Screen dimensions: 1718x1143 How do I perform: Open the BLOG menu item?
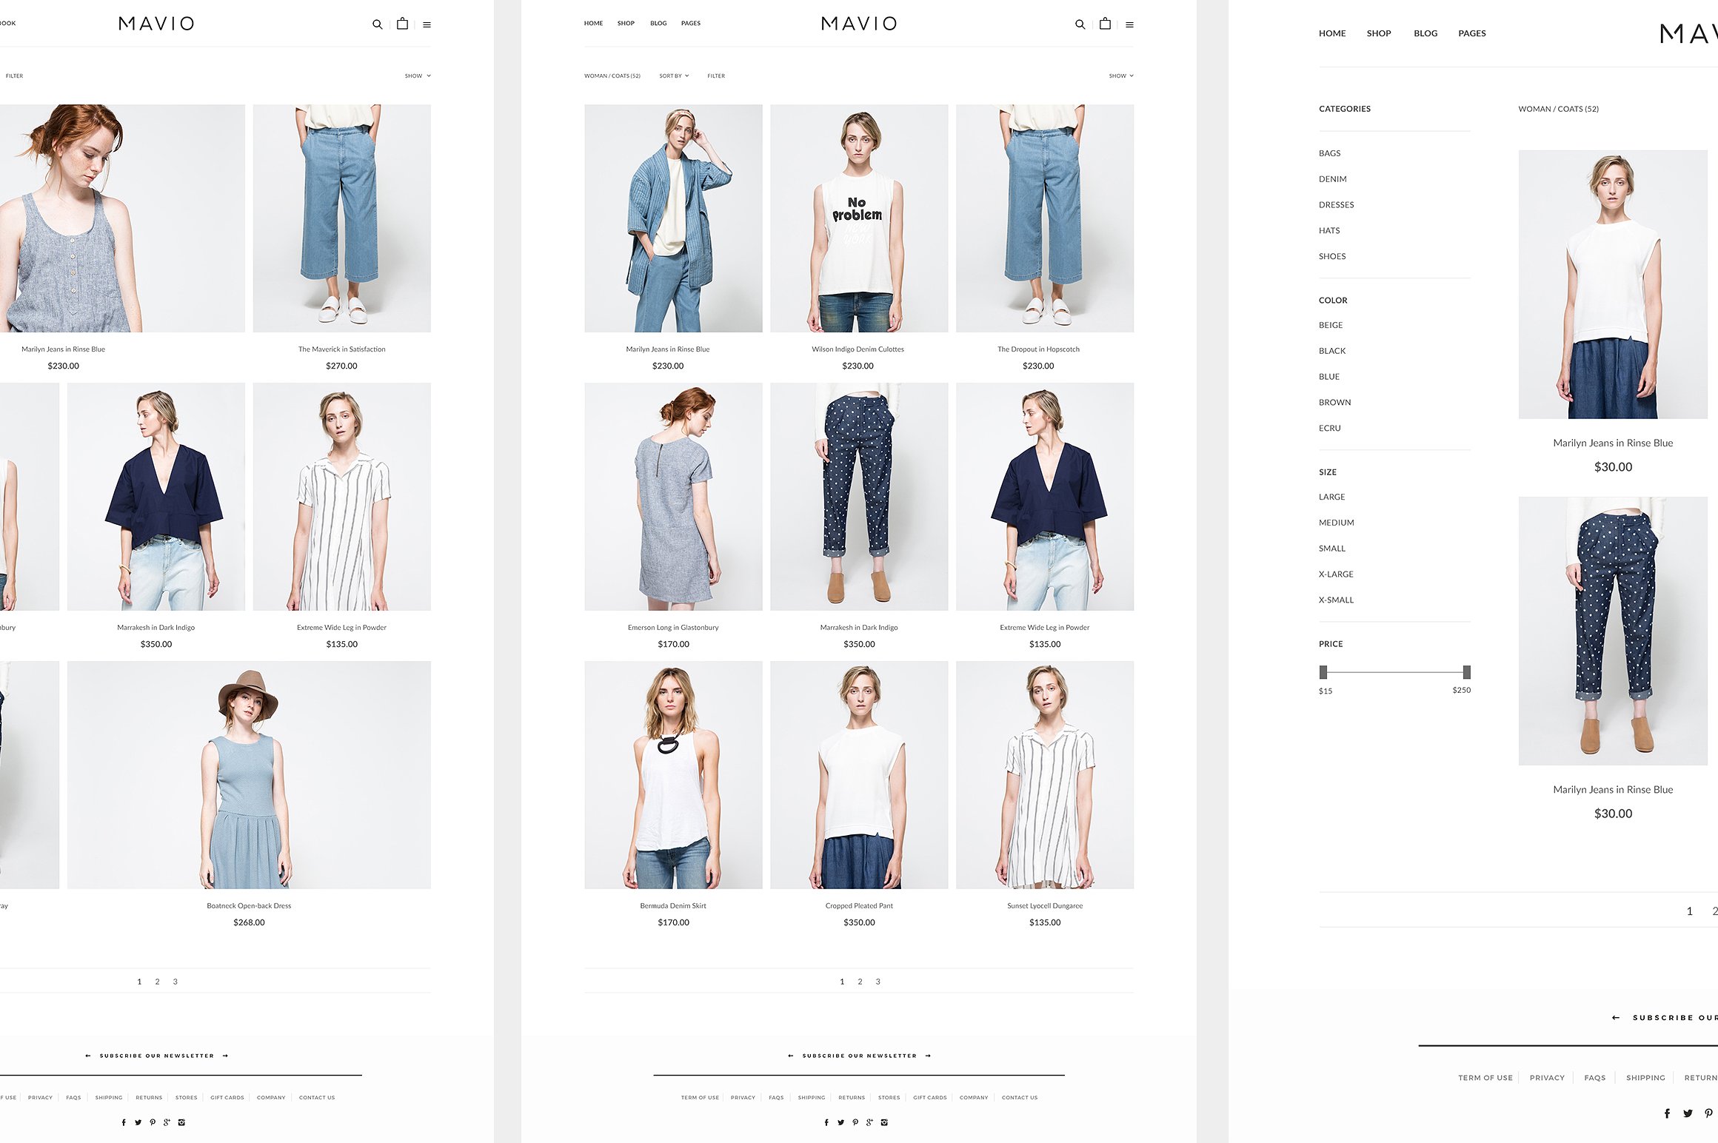tap(658, 23)
